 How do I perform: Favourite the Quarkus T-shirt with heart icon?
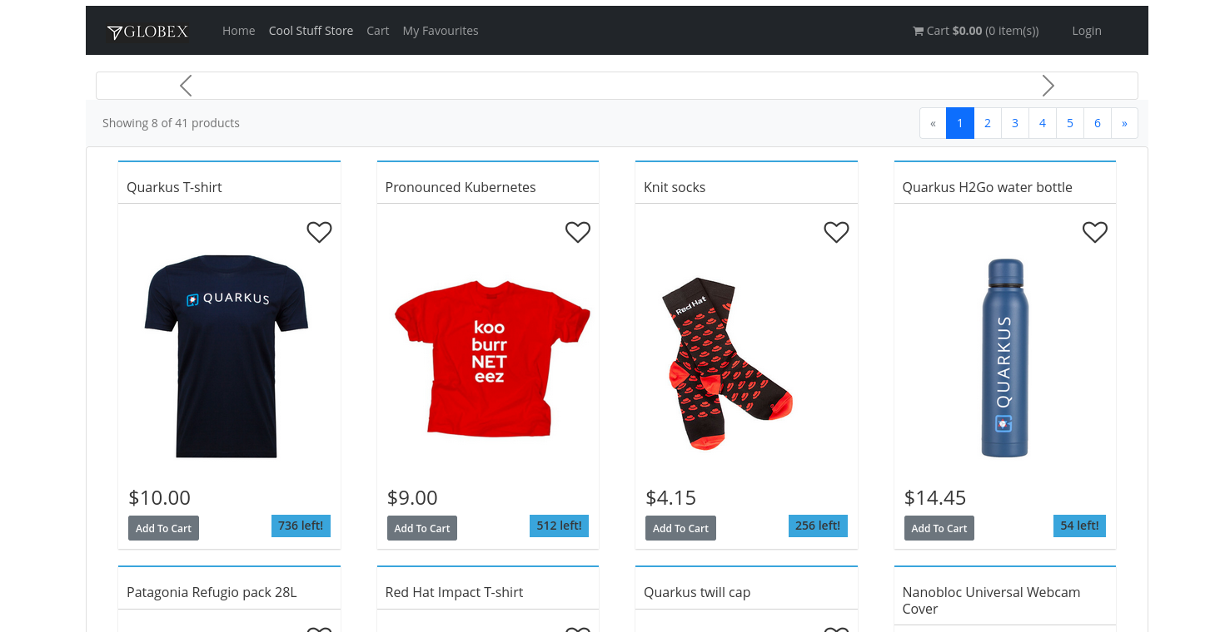pyautogui.click(x=319, y=232)
